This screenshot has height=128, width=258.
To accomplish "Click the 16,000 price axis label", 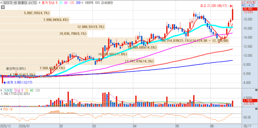I will tap(248, 29).
